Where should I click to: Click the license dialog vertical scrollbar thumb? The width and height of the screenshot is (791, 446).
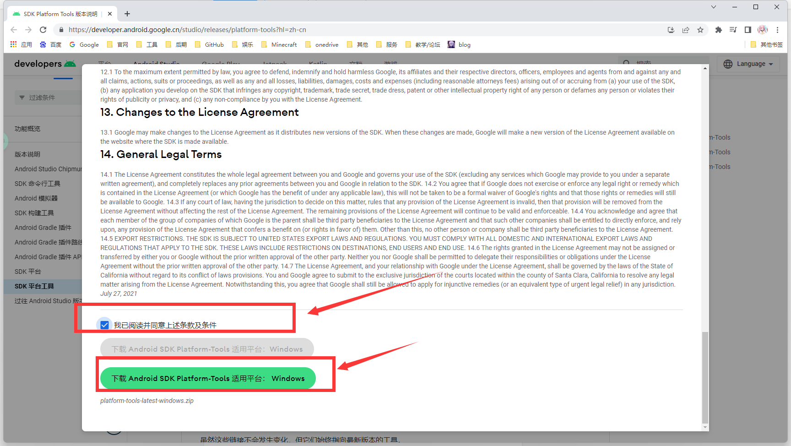[x=705, y=377]
